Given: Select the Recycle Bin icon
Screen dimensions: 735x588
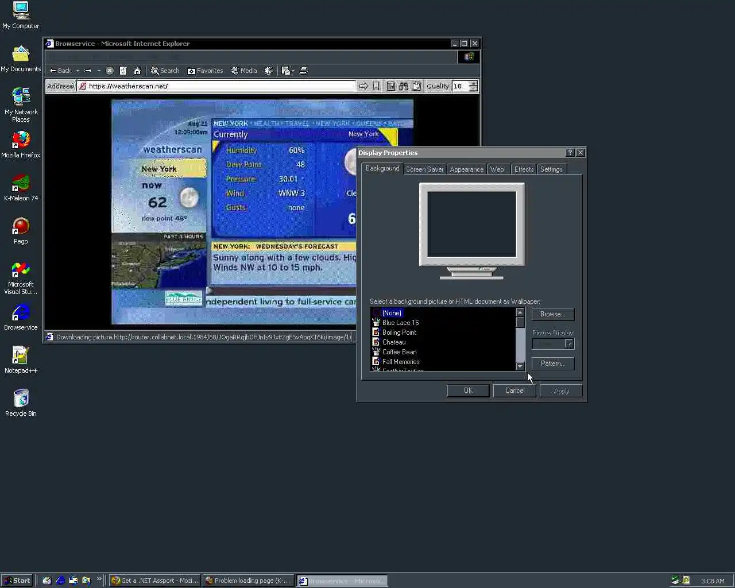Looking at the screenshot, I should [21, 403].
